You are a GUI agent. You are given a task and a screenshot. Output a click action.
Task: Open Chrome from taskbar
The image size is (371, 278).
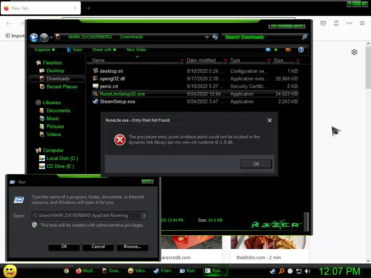[66, 271]
